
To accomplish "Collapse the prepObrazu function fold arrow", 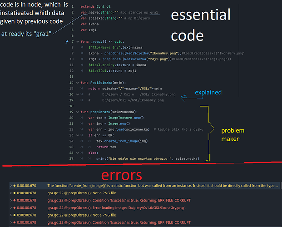I will coord(77,112).
